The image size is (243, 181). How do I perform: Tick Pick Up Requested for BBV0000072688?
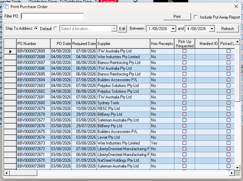[x=184, y=57]
